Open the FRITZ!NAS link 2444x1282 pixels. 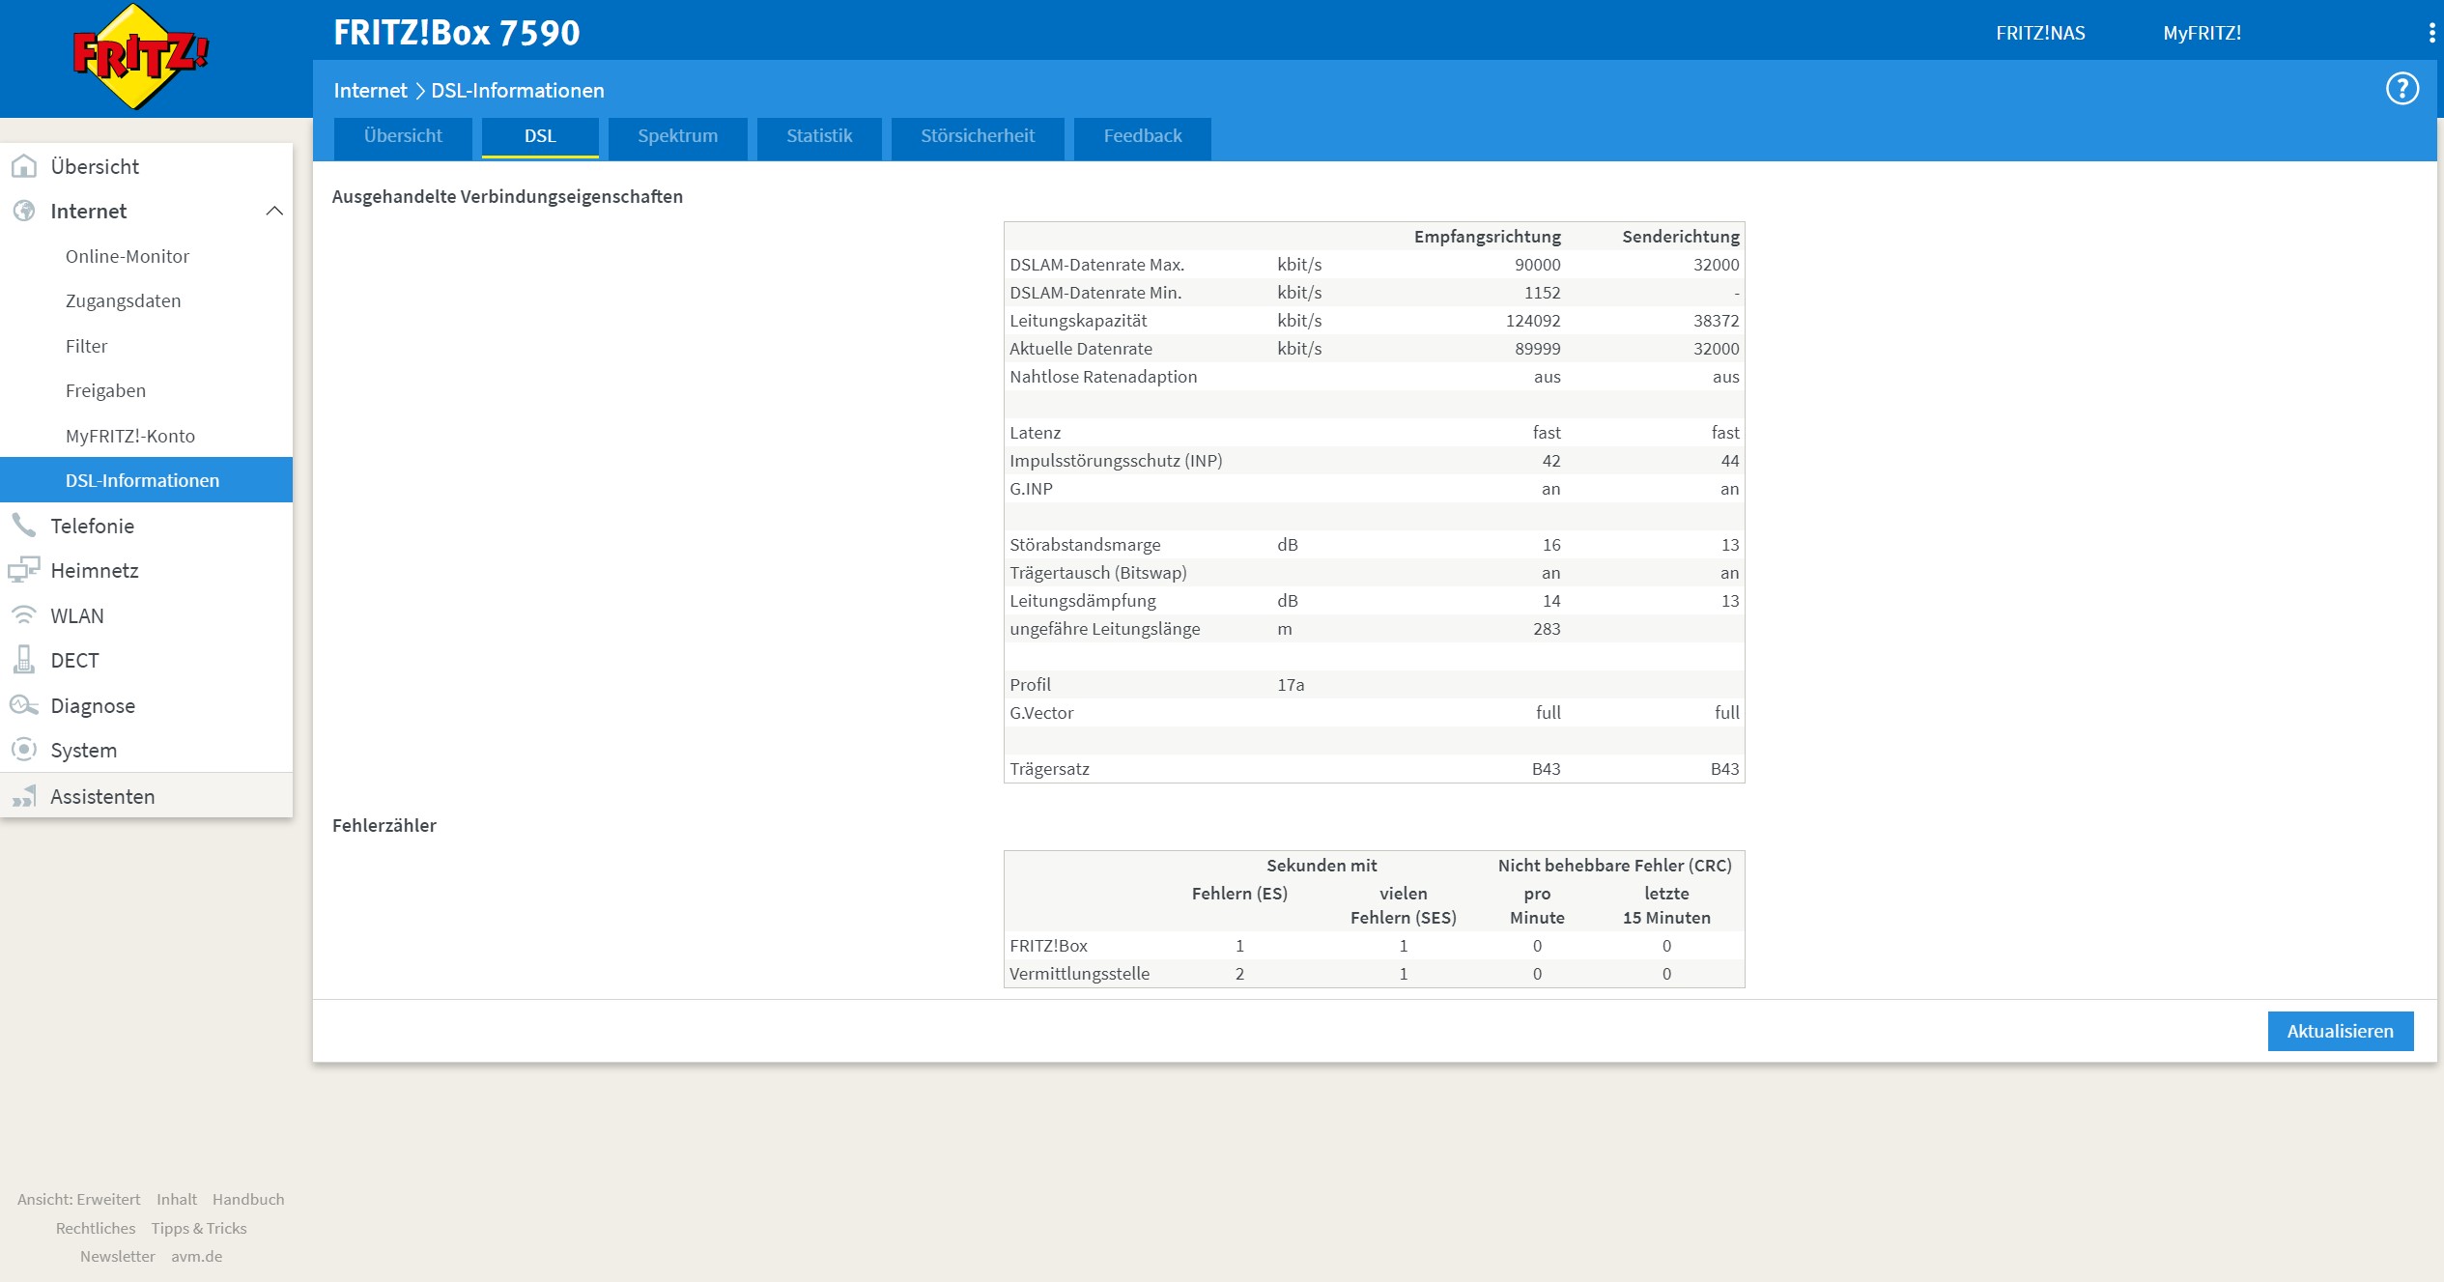point(2040,33)
